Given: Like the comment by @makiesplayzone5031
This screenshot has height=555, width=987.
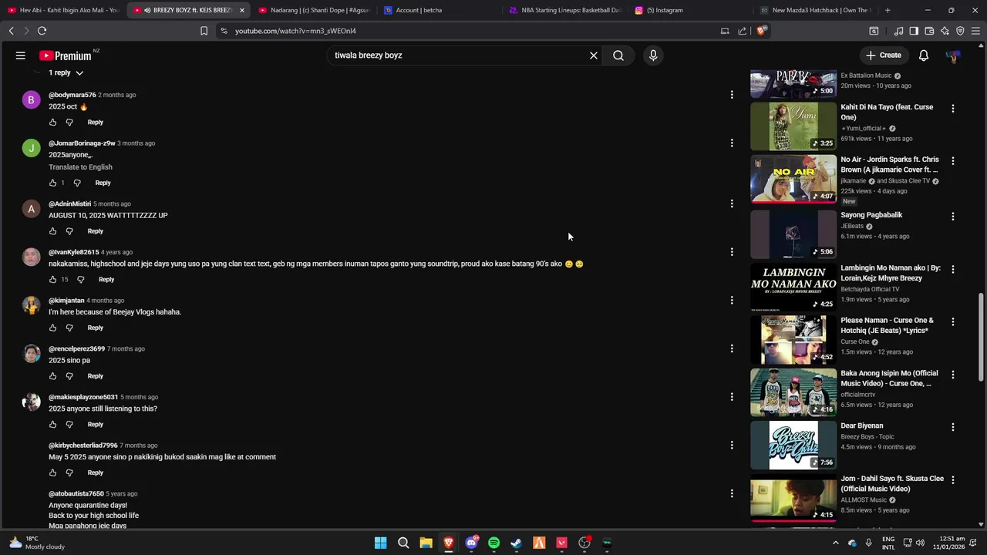Looking at the screenshot, I should tap(52, 425).
